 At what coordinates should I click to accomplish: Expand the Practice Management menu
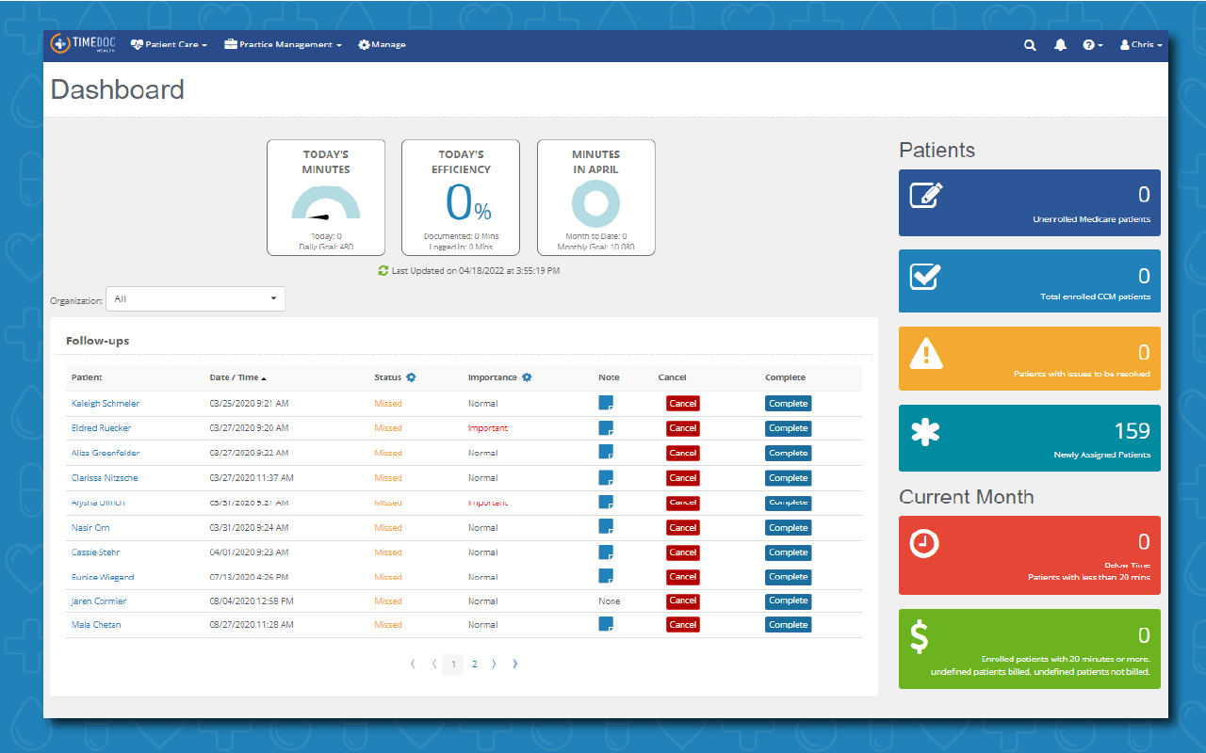click(x=283, y=44)
